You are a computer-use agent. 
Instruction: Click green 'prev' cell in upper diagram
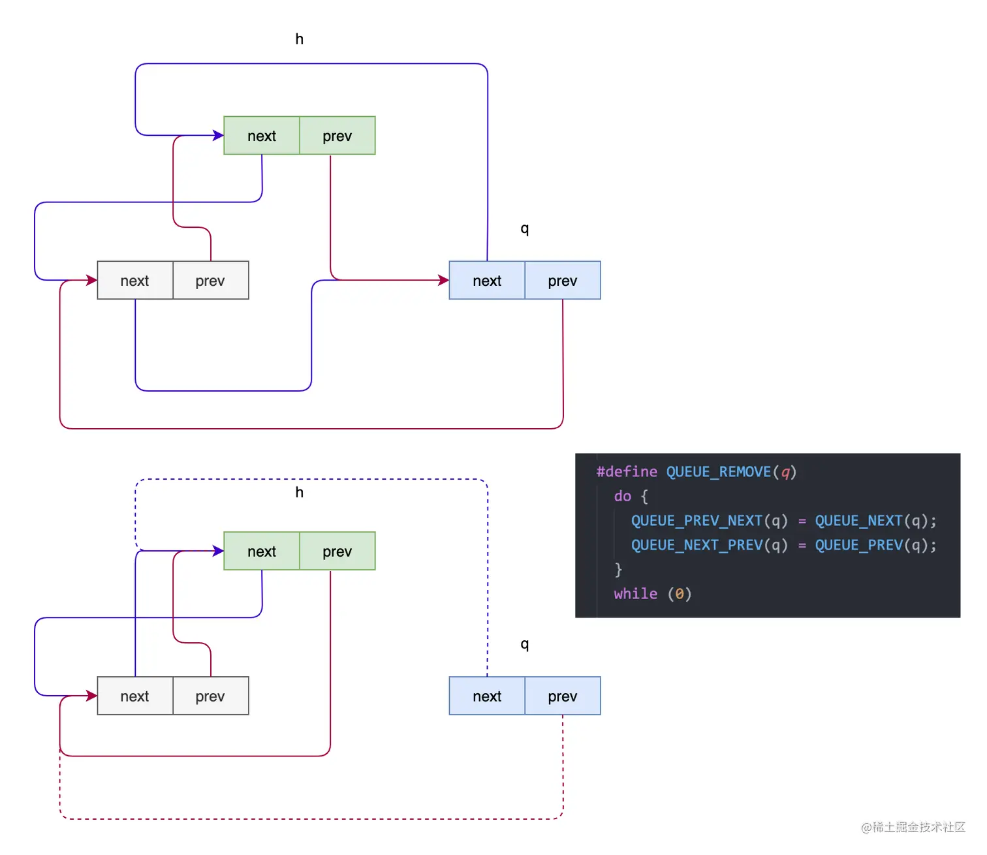(x=337, y=136)
